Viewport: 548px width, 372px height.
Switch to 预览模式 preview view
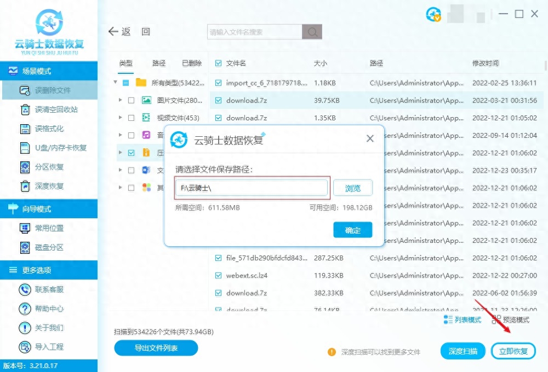[511, 319]
